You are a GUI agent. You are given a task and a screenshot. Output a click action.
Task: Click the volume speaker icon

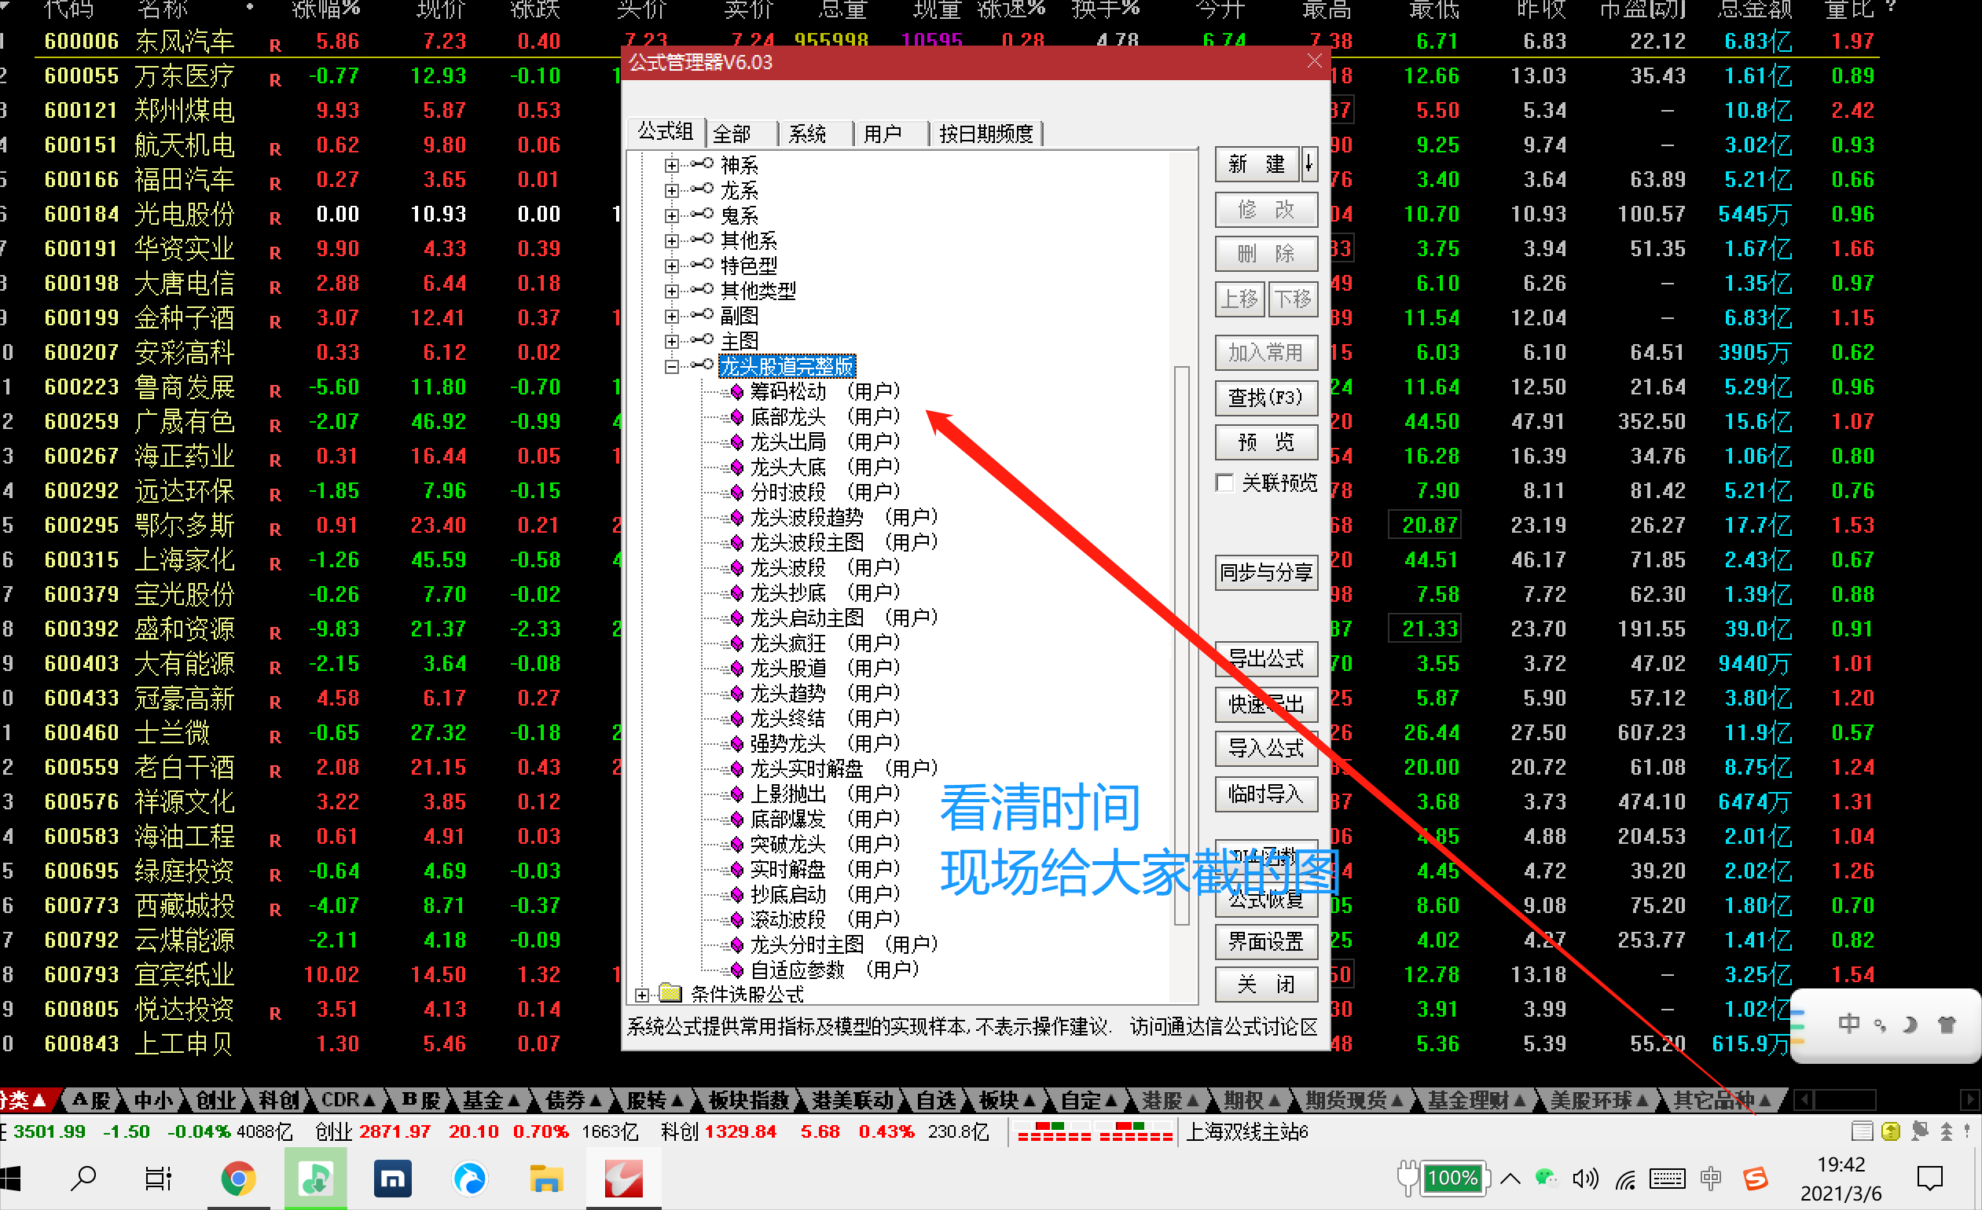coord(1584,1179)
